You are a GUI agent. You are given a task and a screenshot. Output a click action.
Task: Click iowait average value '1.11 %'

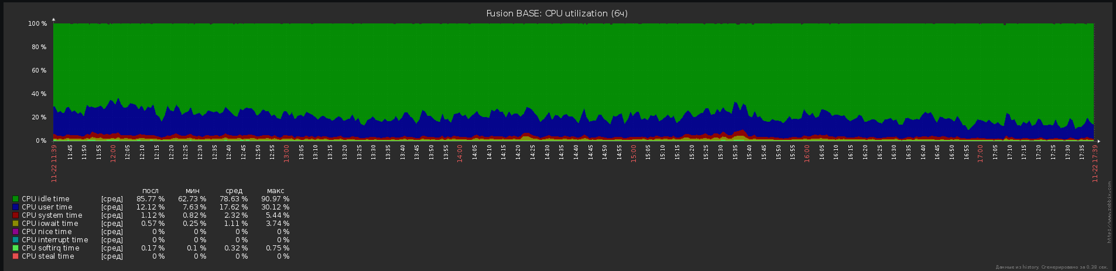[x=236, y=224]
